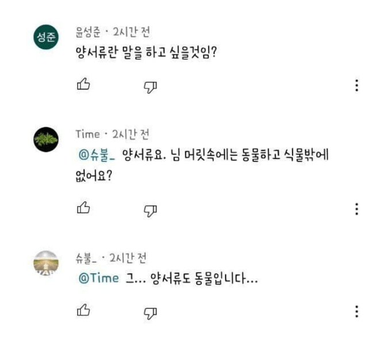Open commenter name 윤성준
The width and height of the screenshot is (368, 344).
click(x=90, y=31)
